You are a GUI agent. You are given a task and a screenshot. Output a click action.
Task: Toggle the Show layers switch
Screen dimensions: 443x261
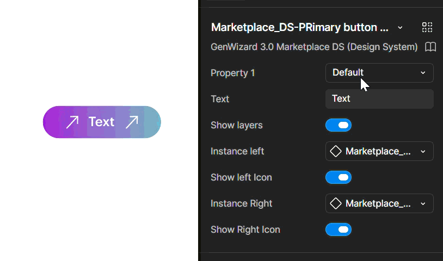(339, 125)
